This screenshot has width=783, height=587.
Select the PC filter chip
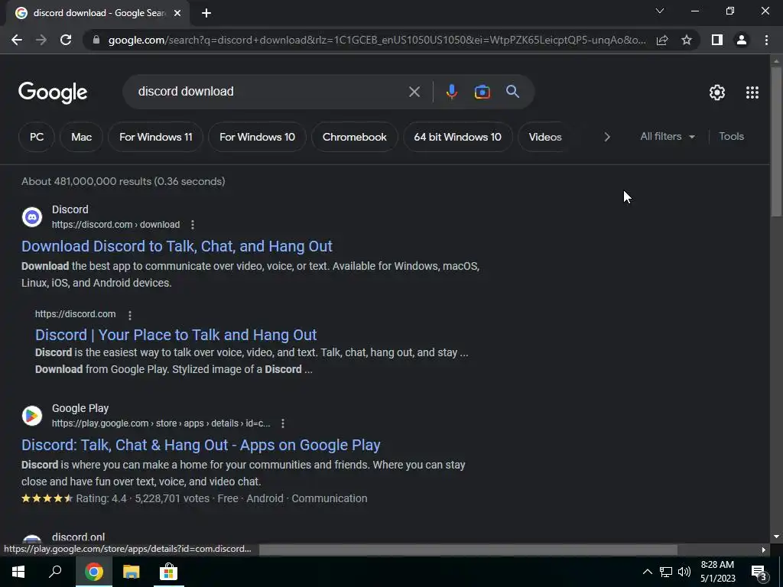pos(37,137)
